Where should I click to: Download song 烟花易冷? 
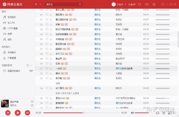[x=51, y=15]
